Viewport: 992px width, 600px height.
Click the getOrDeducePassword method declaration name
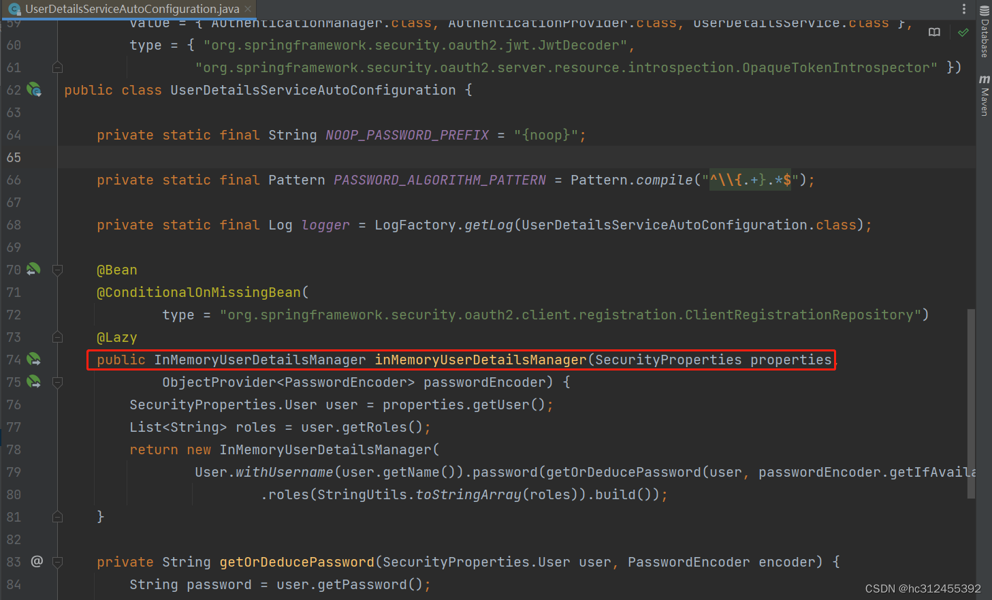(x=297, y=562)
